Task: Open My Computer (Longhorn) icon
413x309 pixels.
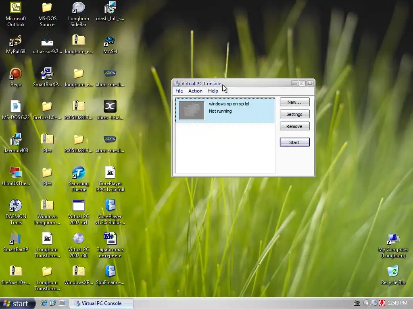Action: [393, 245]
